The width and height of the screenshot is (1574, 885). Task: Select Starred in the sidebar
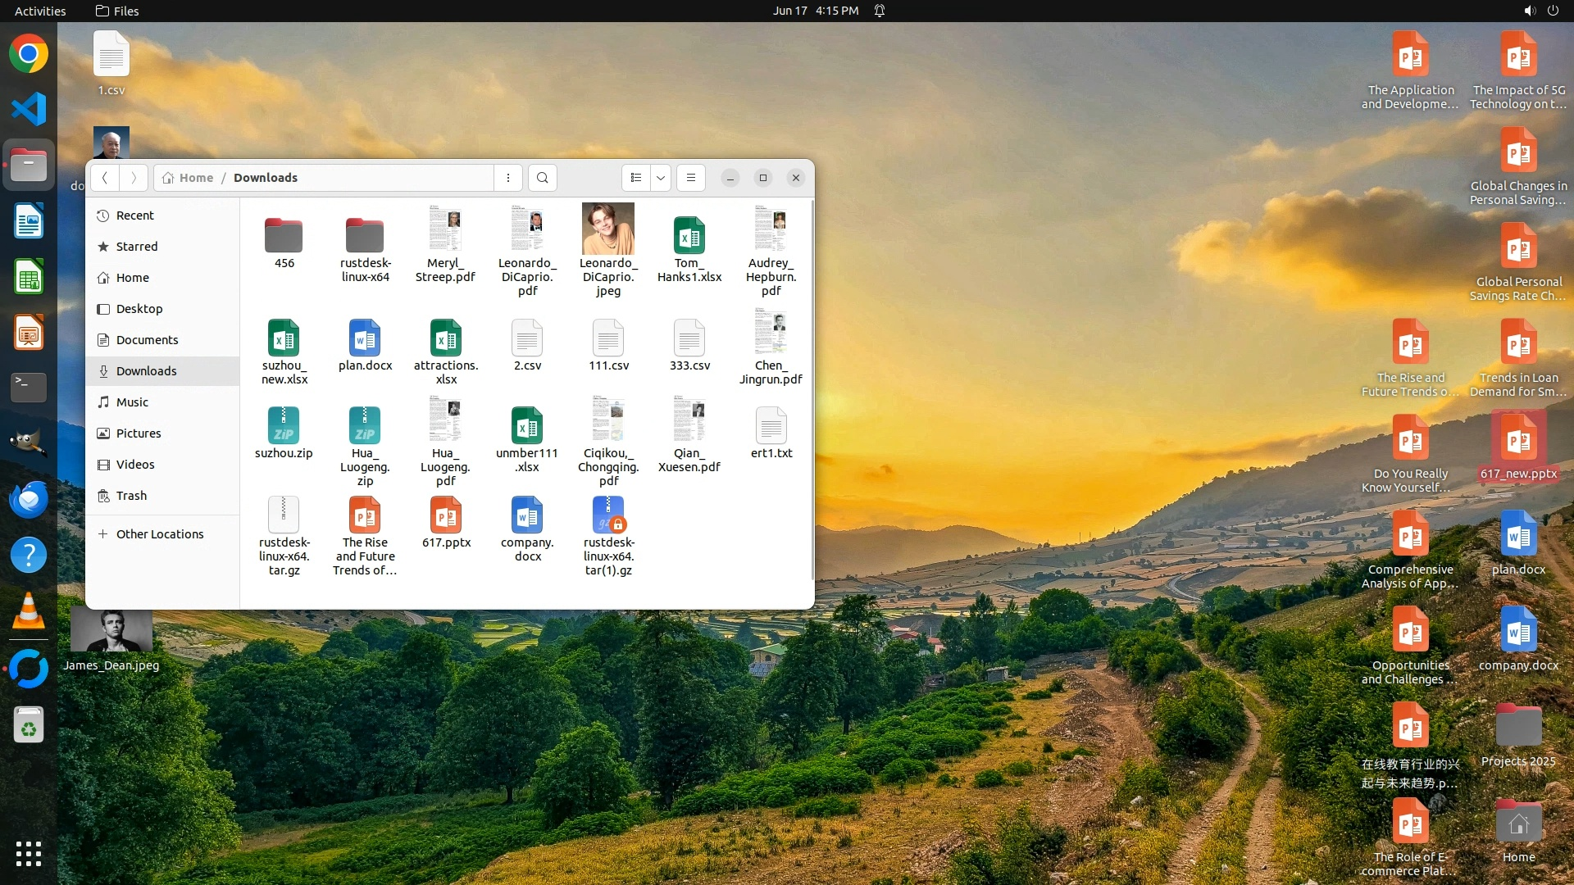136,247
